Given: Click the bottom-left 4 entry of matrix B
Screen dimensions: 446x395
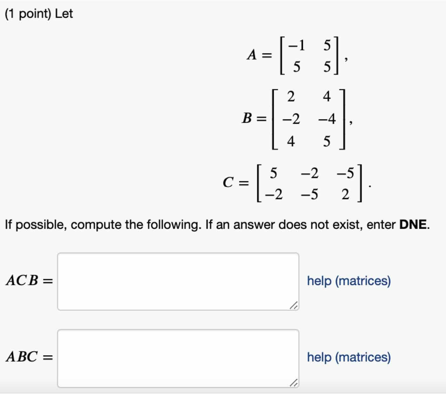Looking at the screenshot, I should coord(291,141).
